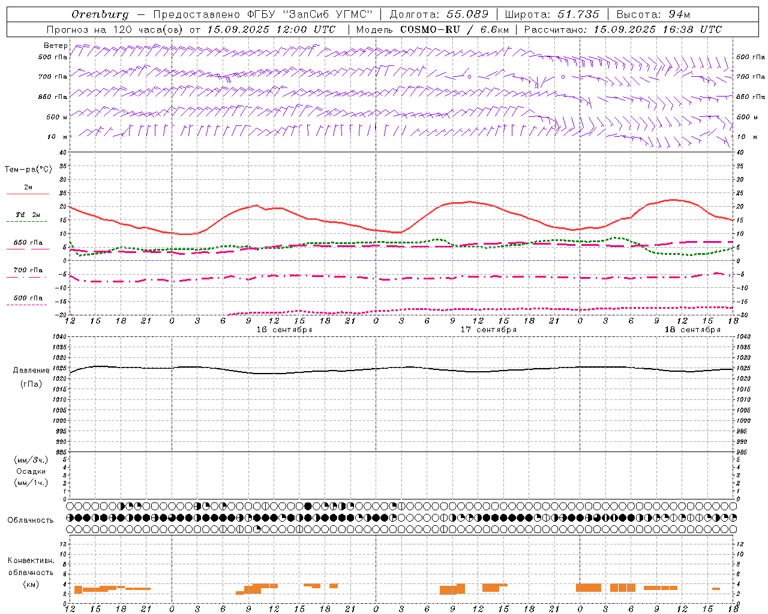Click the 'Td 2м' dew point legend entry
This screenshot has width=768, height=614.
28,215
